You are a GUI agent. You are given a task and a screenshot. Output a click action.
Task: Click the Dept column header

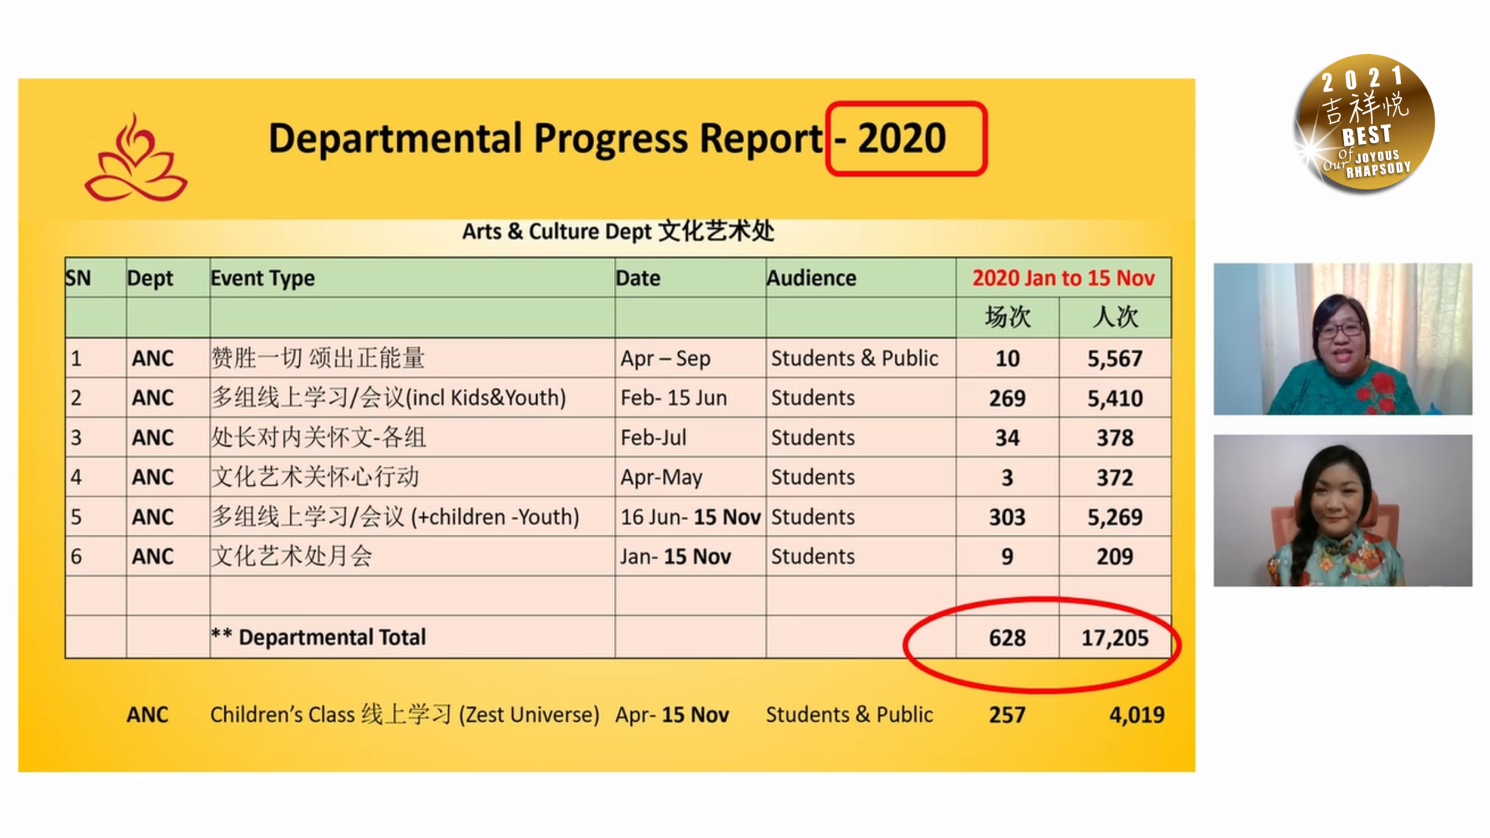pos(150,278)
